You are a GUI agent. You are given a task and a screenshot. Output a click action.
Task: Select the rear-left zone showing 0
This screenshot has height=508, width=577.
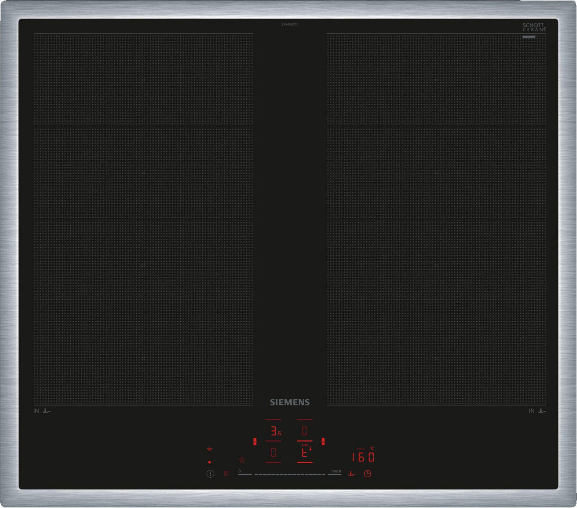273,452
